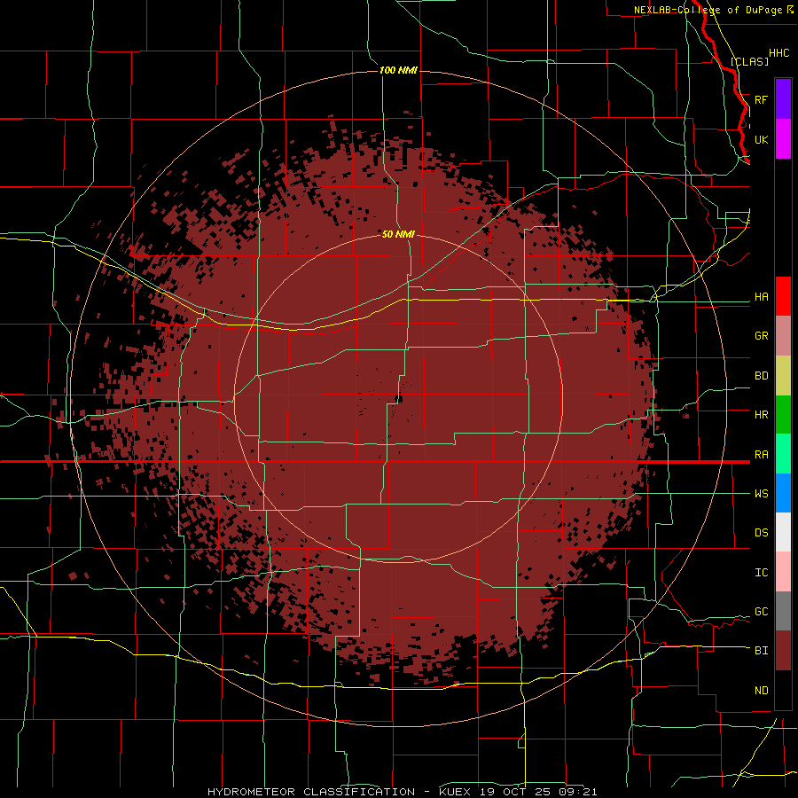This screenshot has height=798, width=798.
Task: Click the red HA legend swatch
Action: pos(783,296)
